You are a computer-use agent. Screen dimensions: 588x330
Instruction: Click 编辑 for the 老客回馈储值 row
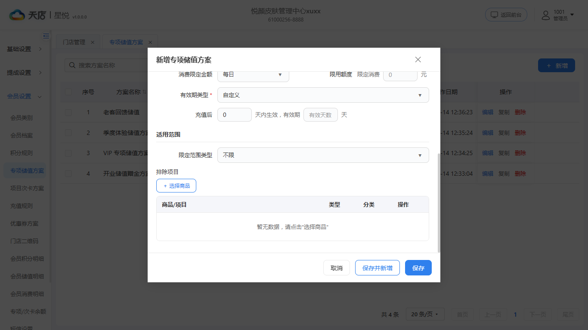(488, 112)
